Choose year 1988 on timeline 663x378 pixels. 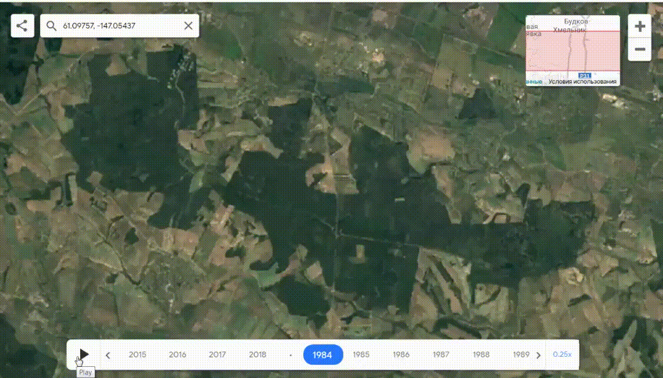tap(481, 354)
